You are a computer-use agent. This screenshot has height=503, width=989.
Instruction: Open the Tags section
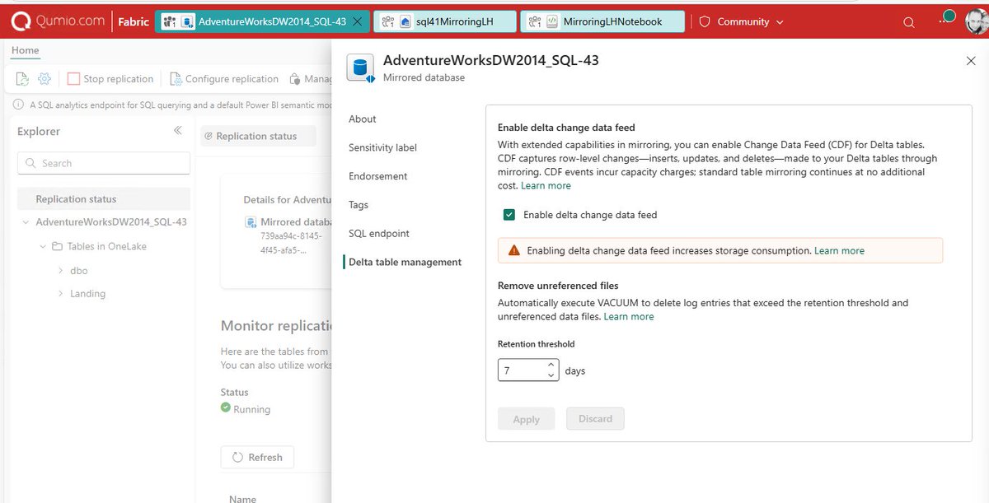point(359,205)
